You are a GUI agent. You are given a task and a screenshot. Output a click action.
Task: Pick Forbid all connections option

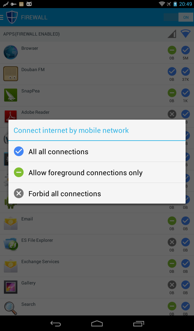[x=97, y=193]
